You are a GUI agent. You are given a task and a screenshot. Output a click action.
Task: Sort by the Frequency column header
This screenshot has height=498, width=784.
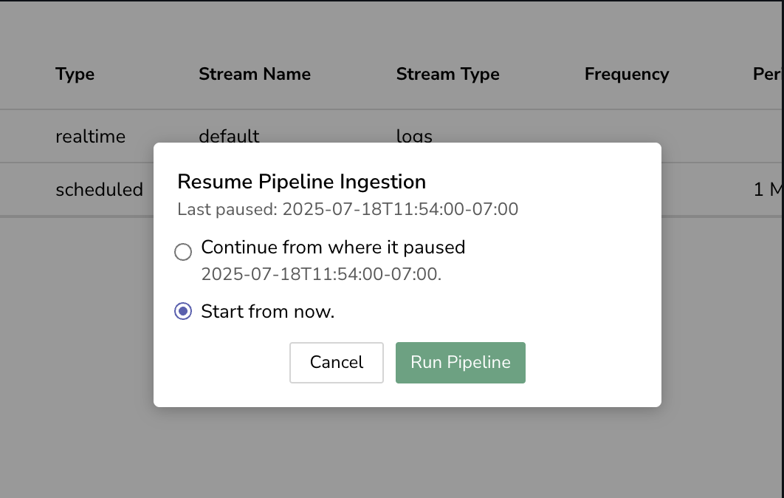(x=626, y=74)
